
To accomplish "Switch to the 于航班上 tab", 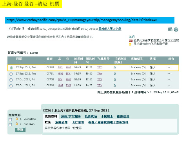I will click(x=107, y=116).
